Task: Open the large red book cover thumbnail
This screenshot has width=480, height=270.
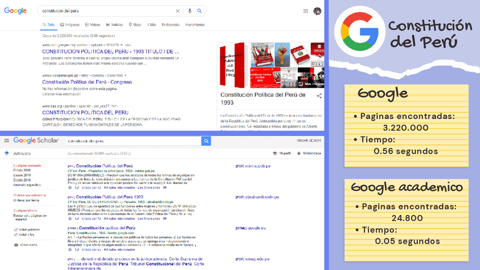Action: 234,65
